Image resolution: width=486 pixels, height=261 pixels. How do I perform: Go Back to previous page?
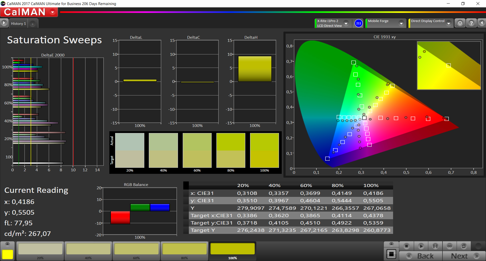tap(421, 256)
